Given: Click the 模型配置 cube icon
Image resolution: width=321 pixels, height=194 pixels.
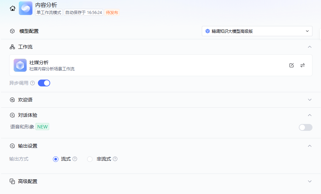Looking at the screenshot, I should point(12,31).
